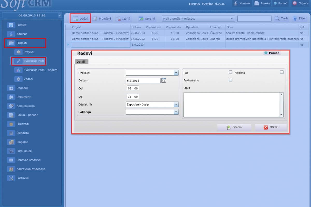Click the Putni nalozi icon
Image resolution: width=311 pixels, height=207 pixels.
[11, 151]
